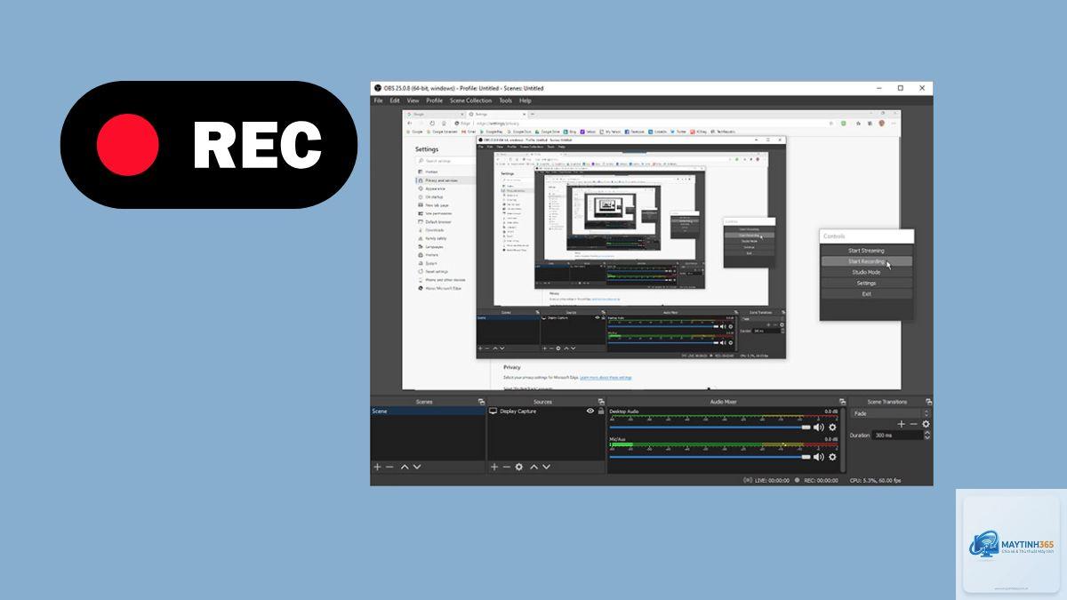The height and width of the screenshot is (600, 1067).
Task: Toggle visibility eye for Display Capture
Action: pos(590,412)
